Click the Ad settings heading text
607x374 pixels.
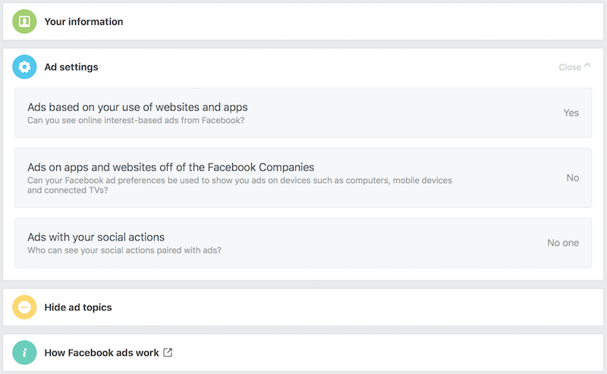pyautogui.click(x=71, y=67)
